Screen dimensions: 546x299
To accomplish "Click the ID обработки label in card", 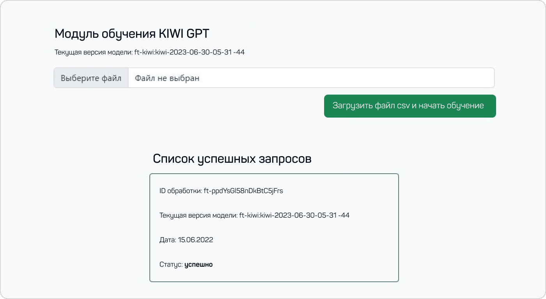I will pyautogui.click(x=181, y=191).
